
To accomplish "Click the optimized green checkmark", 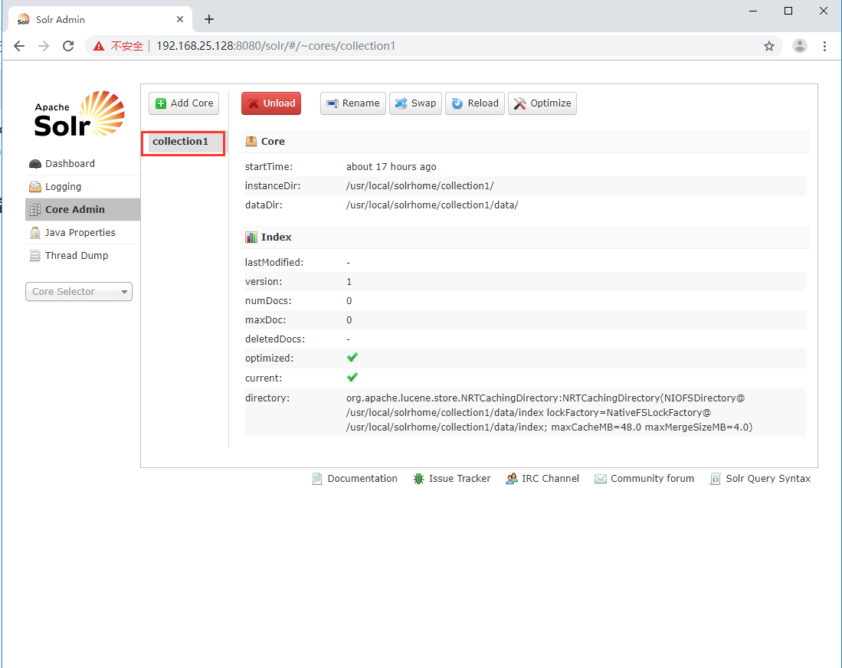I will (352, 358).
